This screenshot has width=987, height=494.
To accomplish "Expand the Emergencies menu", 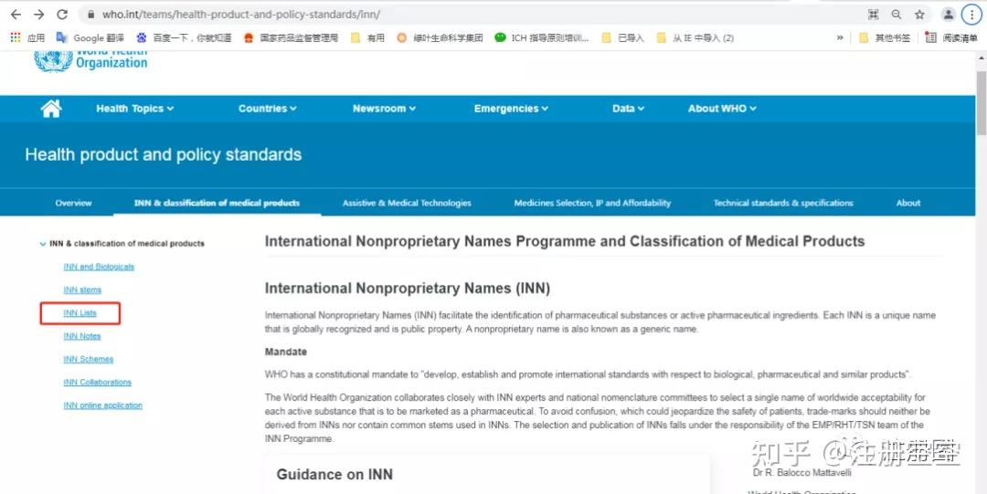I will (x=511, y=109).
